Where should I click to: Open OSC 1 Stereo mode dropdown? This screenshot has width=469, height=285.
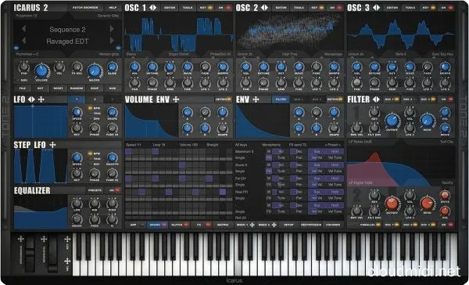point(131,54)
